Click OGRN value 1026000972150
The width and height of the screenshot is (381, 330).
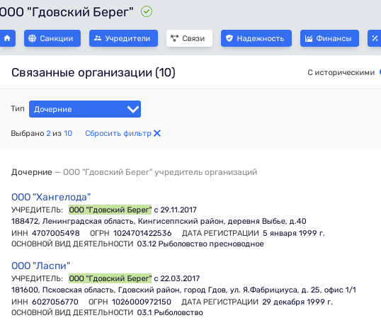click(x=142, y=302)
